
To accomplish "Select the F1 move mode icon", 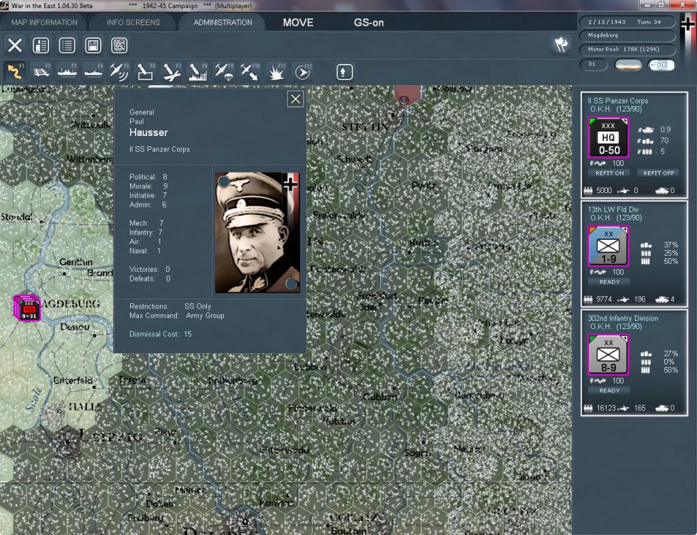I will (x=15, y=71).
